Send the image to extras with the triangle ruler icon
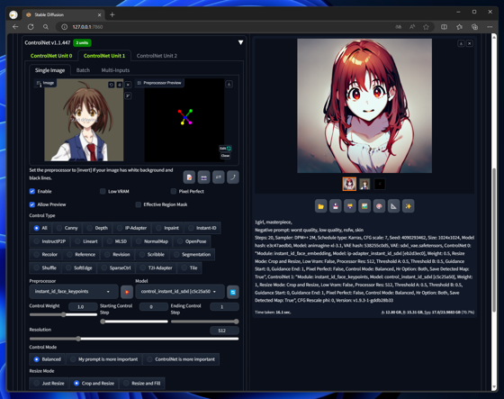Viewport: 504px width, 399px height. (x=394, y=206)
